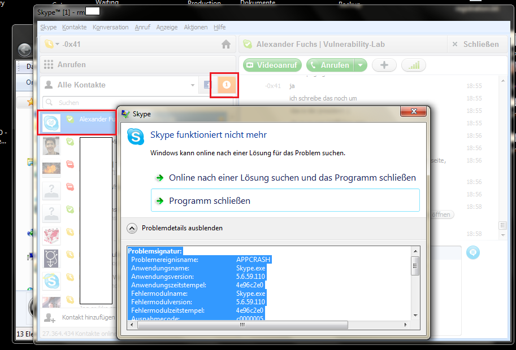This screenshot has width=516, height=350.
Task: Click the home icon in Skype
Action: (226, 45)
